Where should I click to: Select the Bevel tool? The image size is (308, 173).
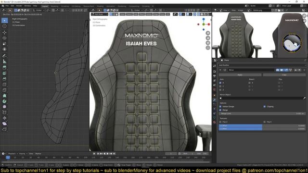(x=4, y=79)
